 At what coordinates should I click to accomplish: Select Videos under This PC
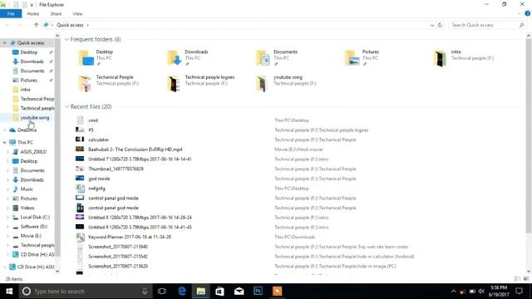(x=27, y=208)
